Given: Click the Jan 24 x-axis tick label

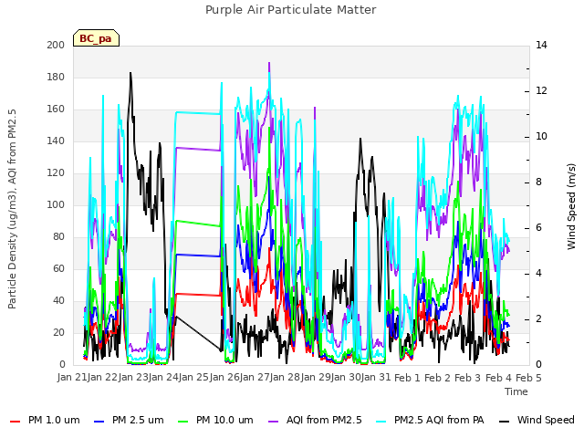Looking at the screenshot, I should tap(164, 377).
